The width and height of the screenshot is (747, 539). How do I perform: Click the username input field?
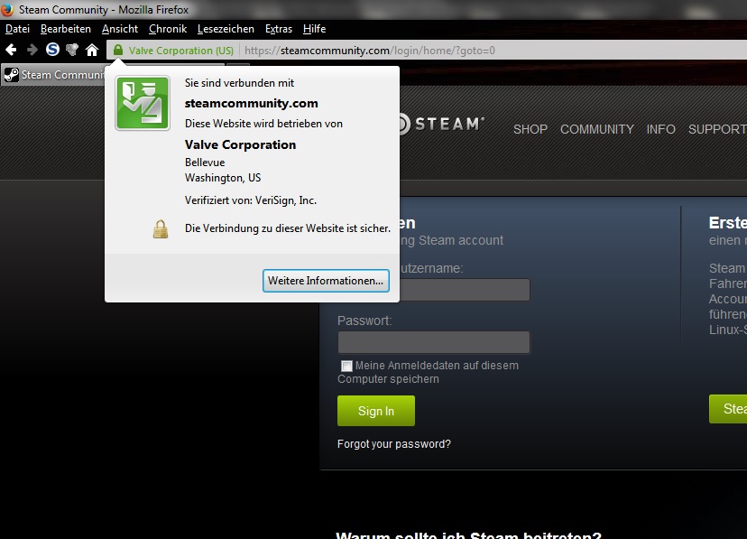[x=465, y=290]
